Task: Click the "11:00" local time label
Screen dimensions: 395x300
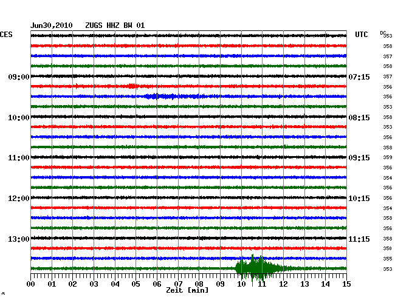Action: click(19, 158)
